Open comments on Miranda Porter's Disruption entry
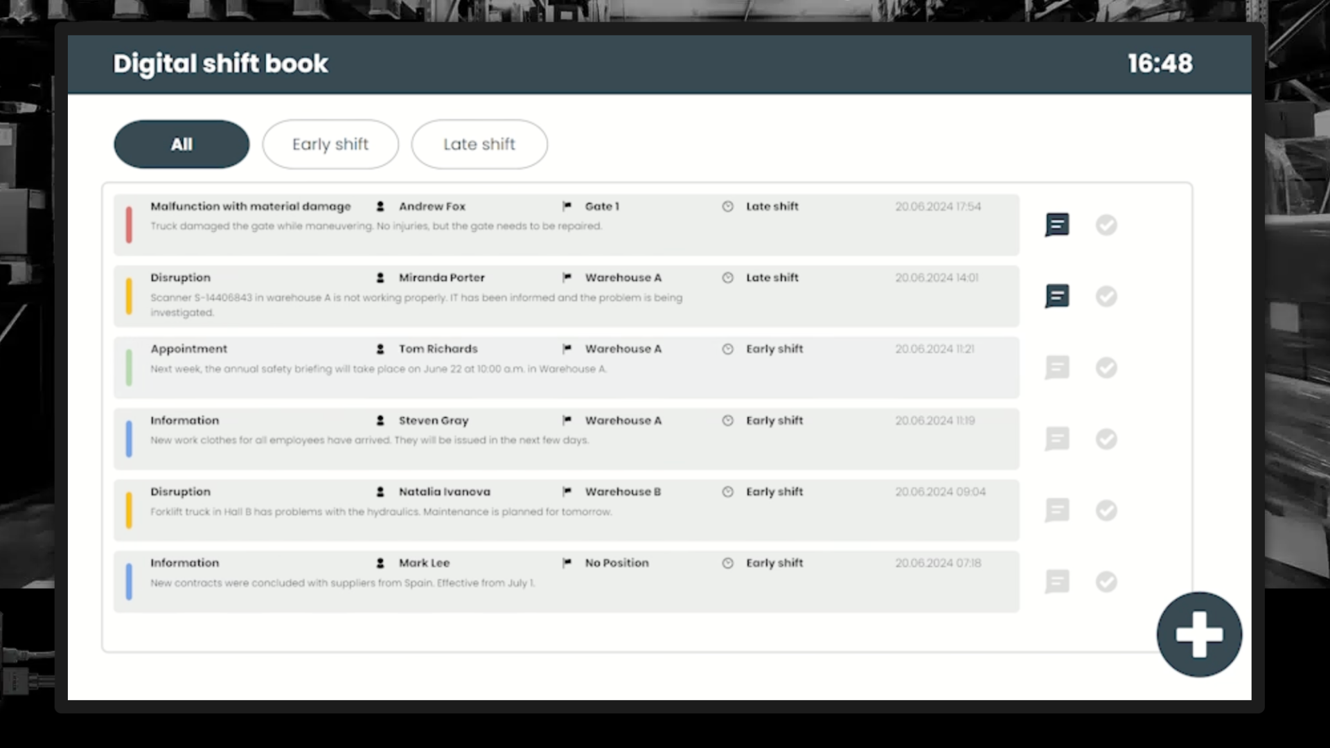1330x748 pixels. 1057,296
